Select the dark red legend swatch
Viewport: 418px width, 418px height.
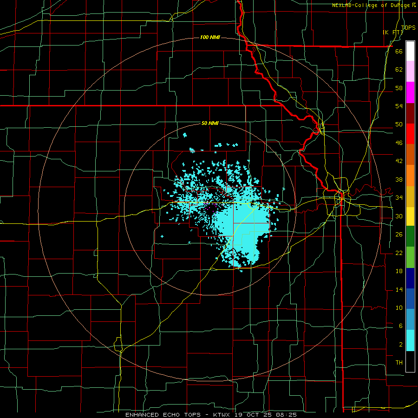pyautogui.click(x=410, y=113)
